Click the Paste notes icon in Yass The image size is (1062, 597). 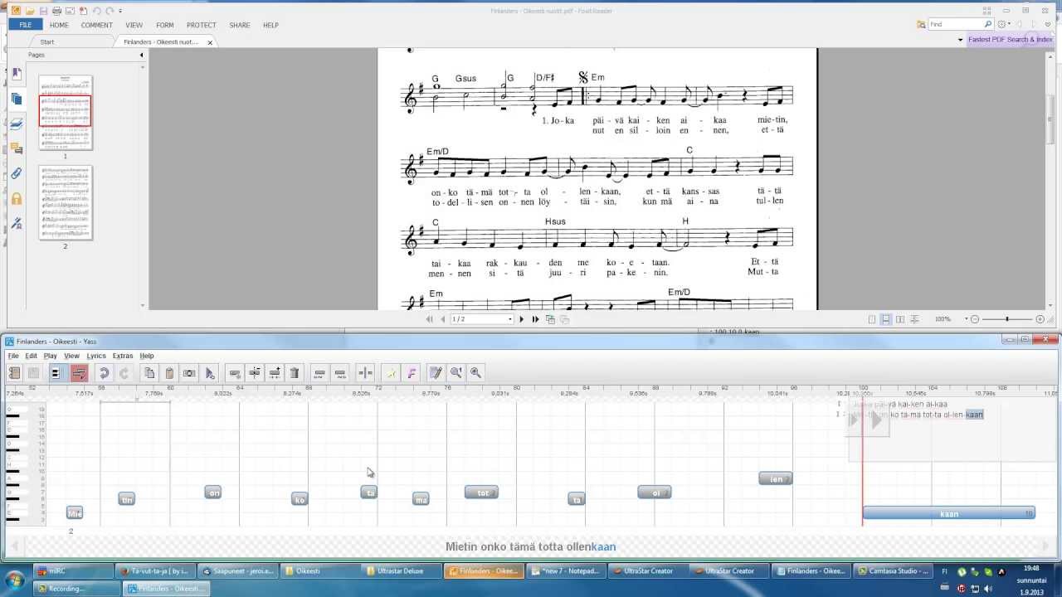(x=169, y=373)
